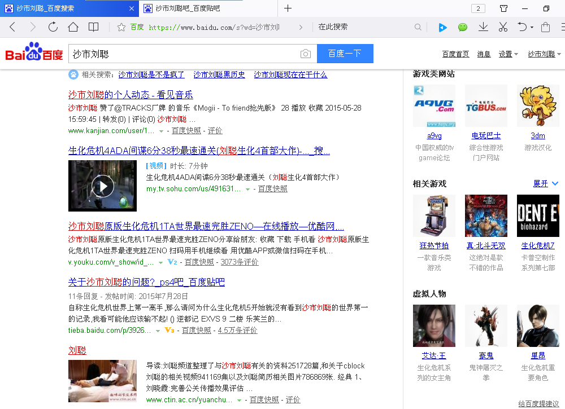
Task: Open a new tab with plus button
Action: coord(288,8)
